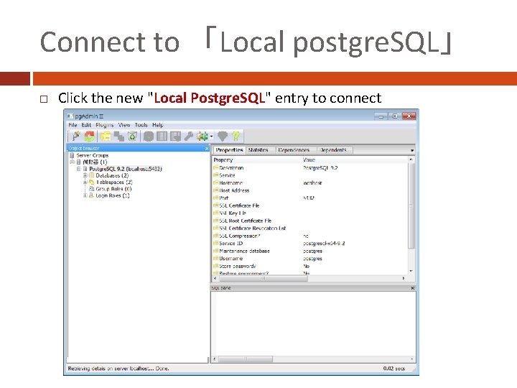Select the Service ID property row
The width and height of the screenshot is (517, 388).
(x=310, y=244)
